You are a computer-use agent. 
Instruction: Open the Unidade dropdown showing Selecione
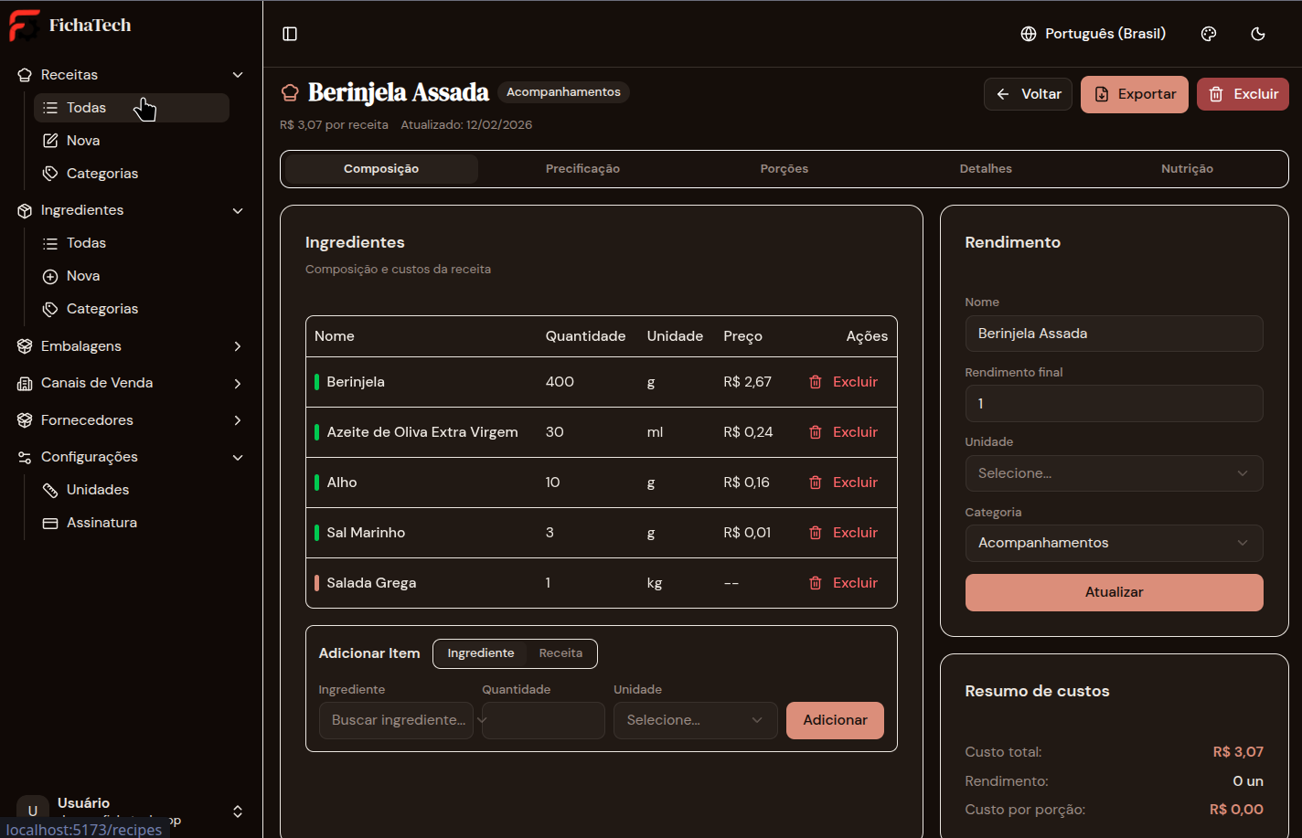tap(1114, 473)
